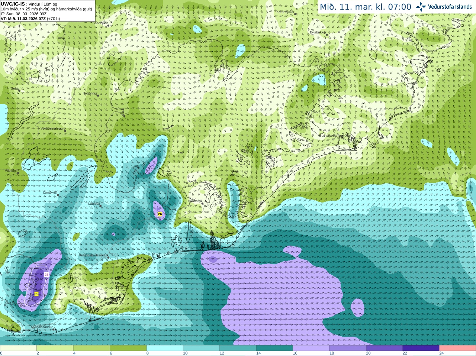
Task: Click the UWC/IG-IS model title
Action: [x=13, y=4]
